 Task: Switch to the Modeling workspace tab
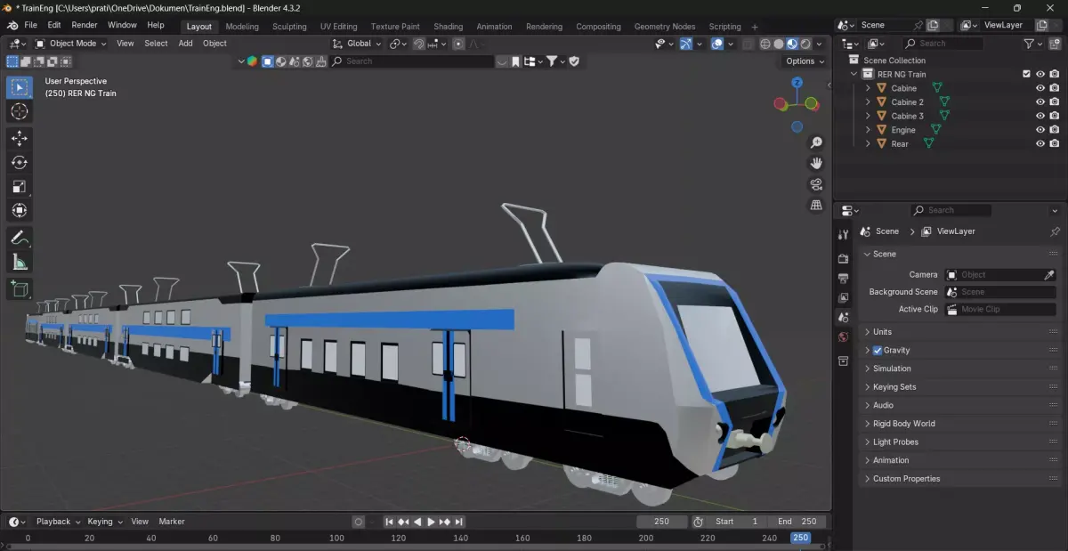click(242, 27)
